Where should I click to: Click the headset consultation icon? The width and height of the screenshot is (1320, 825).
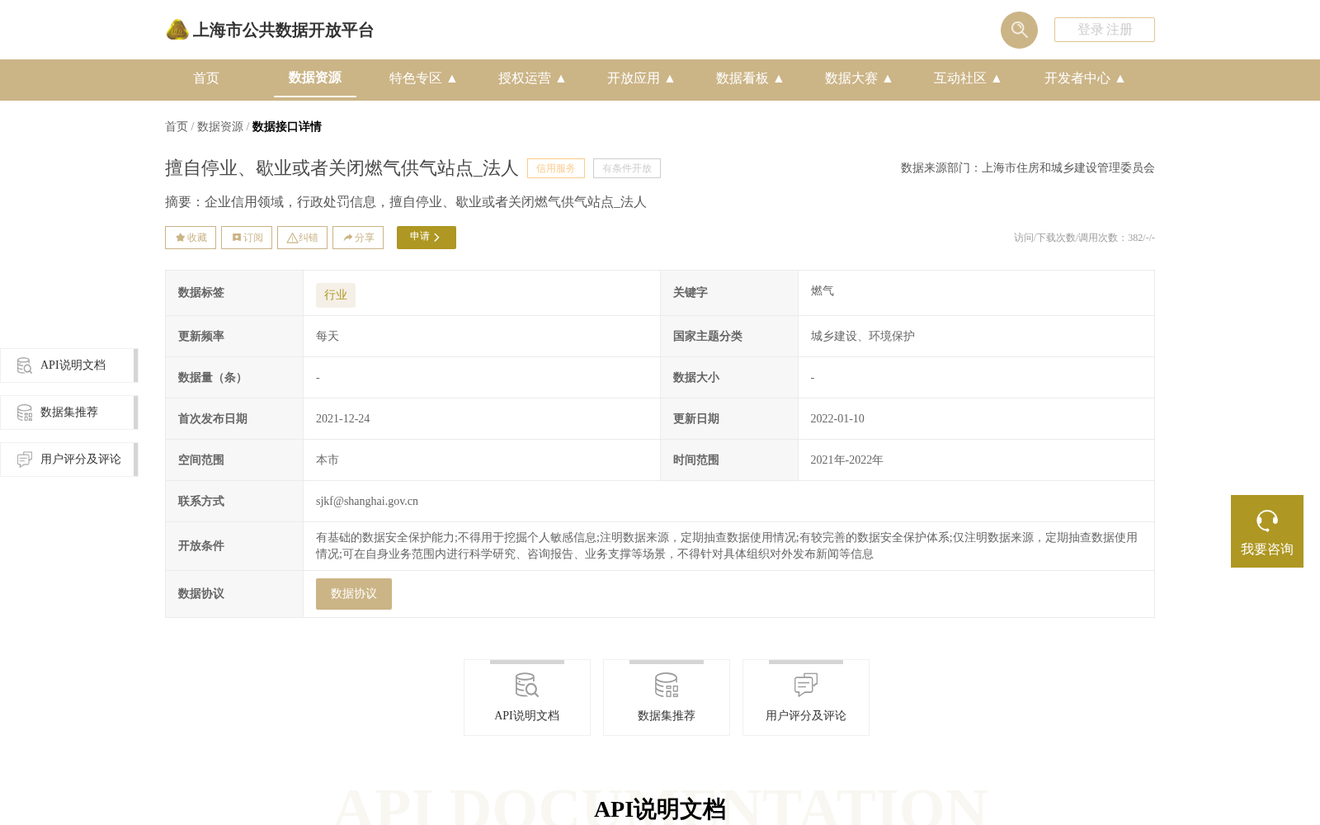click(1267, 521)
